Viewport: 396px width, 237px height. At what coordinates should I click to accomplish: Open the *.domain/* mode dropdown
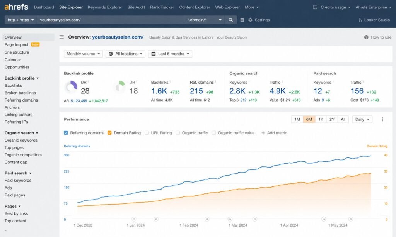coord(204,20)
